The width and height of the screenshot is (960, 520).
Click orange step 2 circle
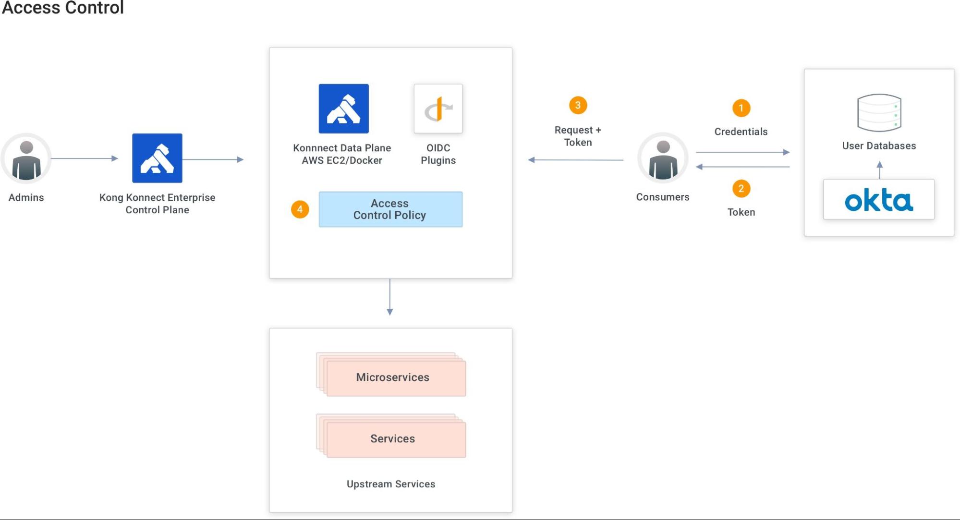(741, 189)
